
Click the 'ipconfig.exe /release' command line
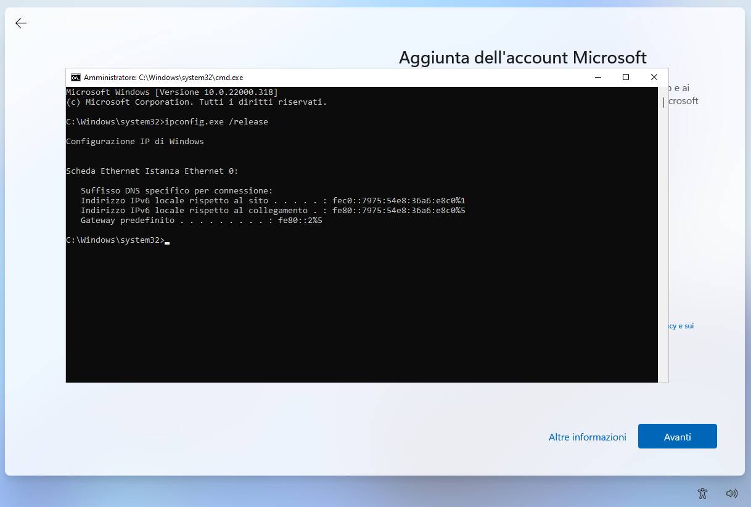point(167,121)
